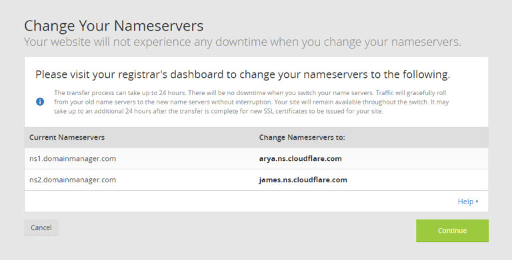Screen dimensions: 512x260
Task: Click the no downtime subtitle text
Action: 243,42
